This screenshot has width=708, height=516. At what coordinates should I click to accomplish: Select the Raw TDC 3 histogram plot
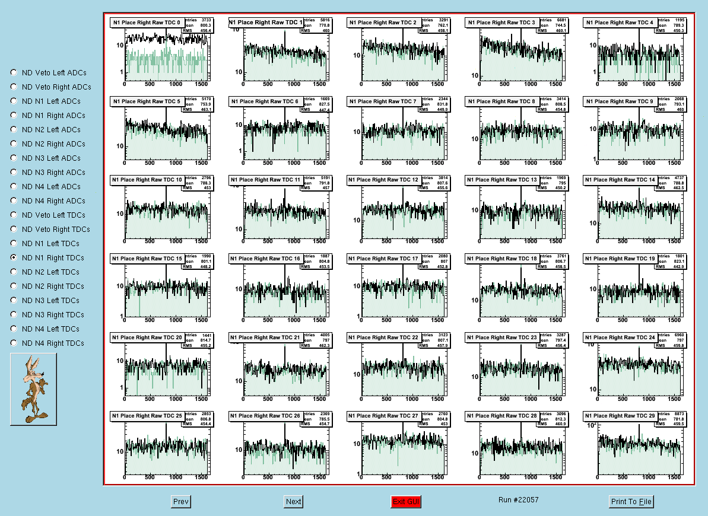point(516,51)
